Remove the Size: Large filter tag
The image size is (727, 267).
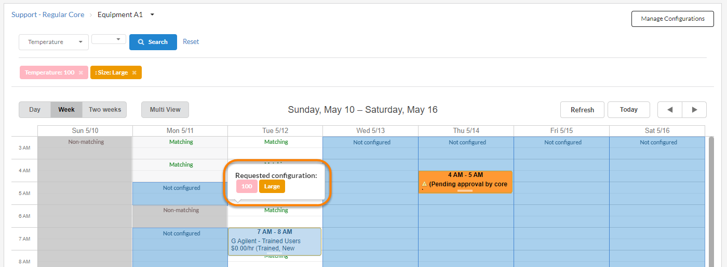[x=134, y=73]
